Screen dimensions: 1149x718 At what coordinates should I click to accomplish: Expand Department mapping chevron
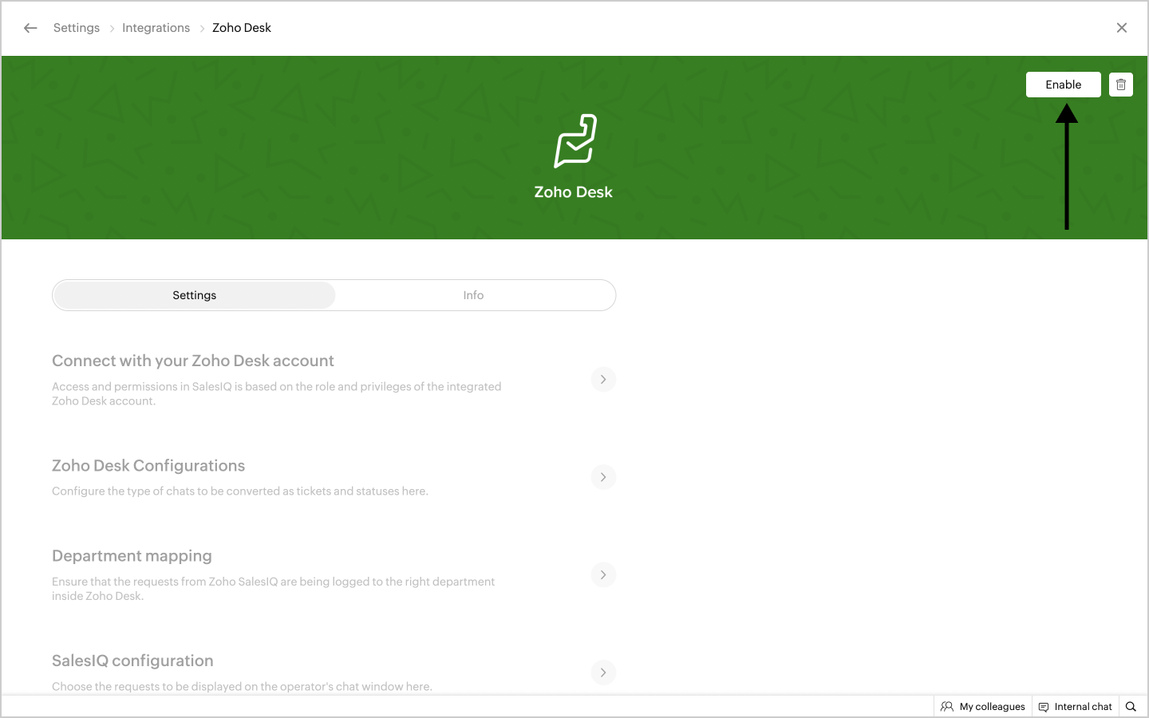[x=603, y=574]
